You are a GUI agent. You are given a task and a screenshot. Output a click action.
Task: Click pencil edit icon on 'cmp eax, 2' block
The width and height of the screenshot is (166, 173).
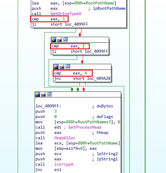60,40
